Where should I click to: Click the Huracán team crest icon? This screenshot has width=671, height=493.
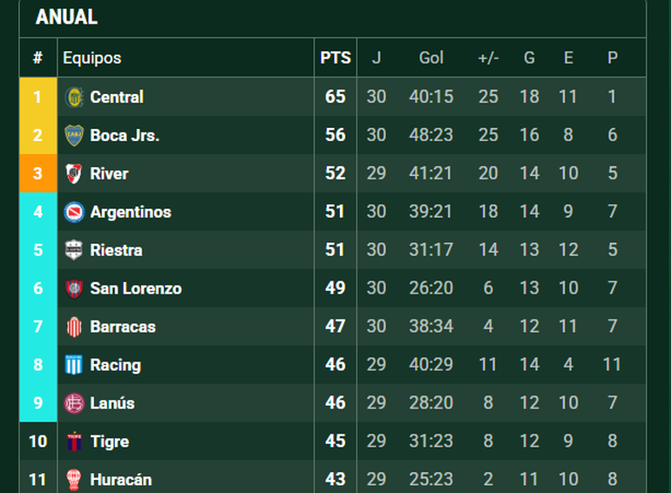click(74, 479)
